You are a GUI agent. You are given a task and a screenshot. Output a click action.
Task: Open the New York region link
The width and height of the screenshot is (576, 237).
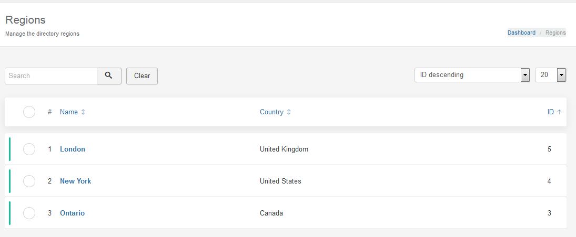point(75,181)
